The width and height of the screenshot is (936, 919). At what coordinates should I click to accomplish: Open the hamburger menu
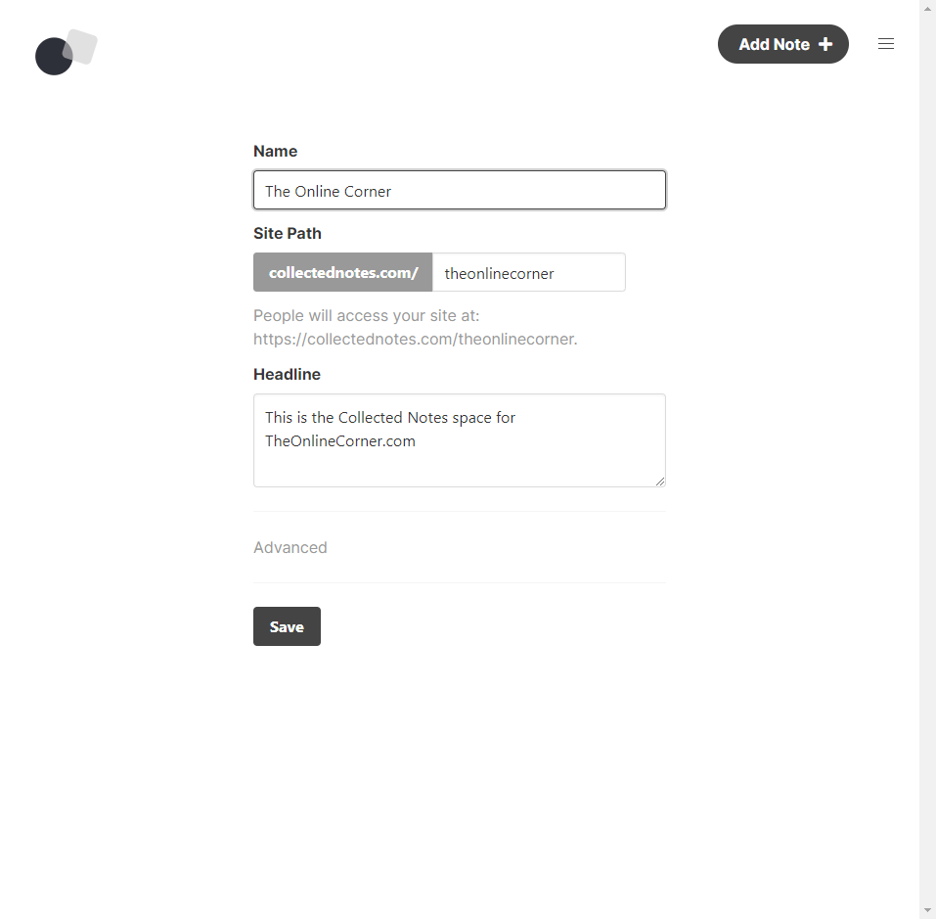click(886, 44)
